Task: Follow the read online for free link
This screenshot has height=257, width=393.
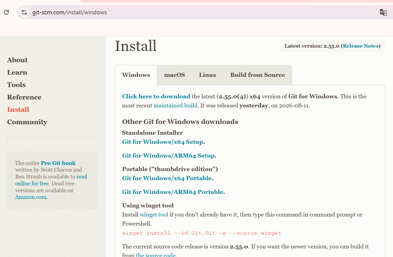Action: 51,180
